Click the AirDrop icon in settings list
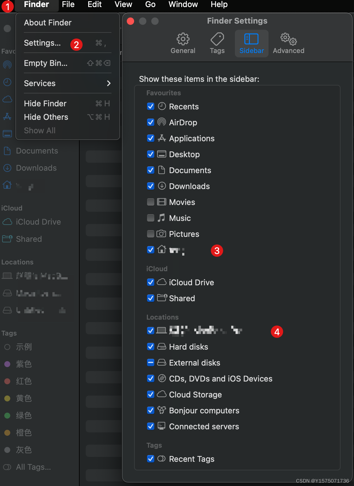Image resolution: width=354 pixels, height=486 pixels. pyautogui.click(x=162, y=122)
